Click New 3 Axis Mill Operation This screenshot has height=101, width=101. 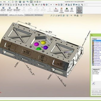click(10, 9)
